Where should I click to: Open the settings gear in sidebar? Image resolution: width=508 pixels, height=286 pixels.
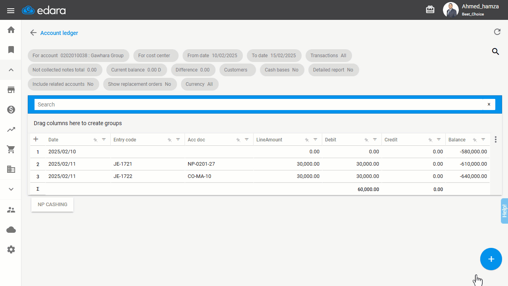11,249
